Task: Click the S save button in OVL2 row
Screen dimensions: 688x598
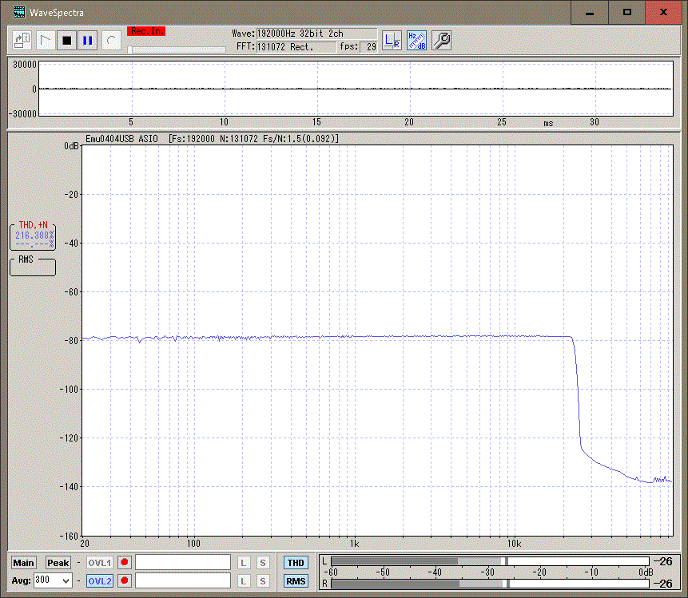Action: coord(262,581)
